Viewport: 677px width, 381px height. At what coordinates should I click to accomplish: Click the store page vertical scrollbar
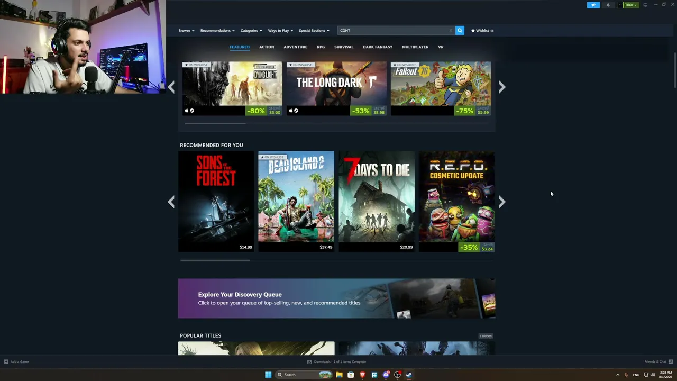674,70
